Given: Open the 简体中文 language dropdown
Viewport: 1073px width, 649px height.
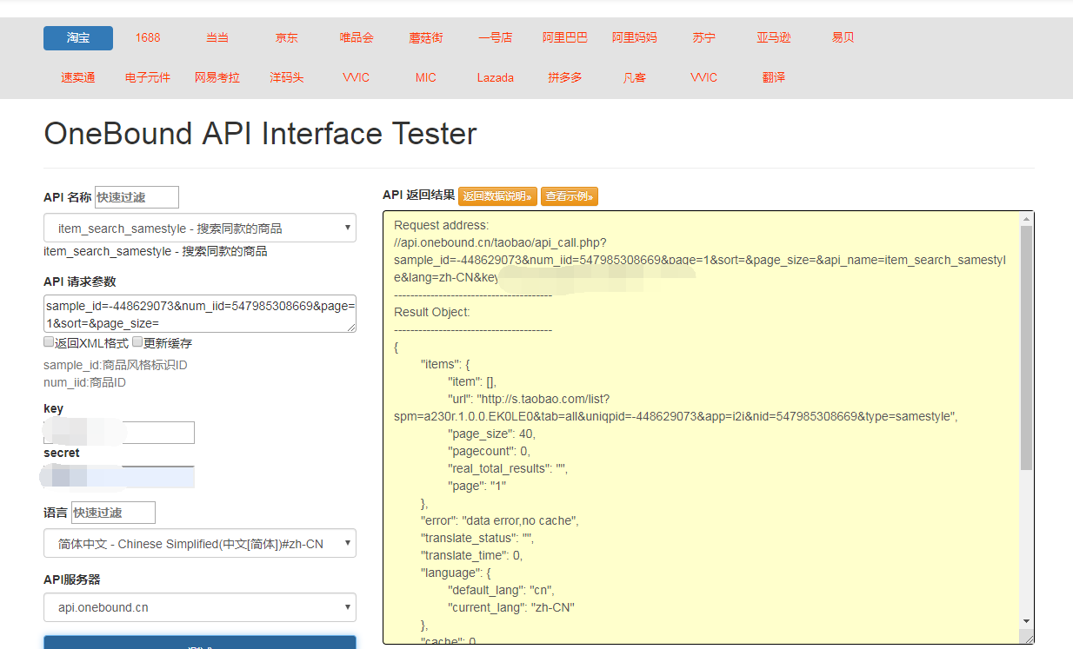Looking at the screenshot, I should pyautogui.click(x=200, y=544).
